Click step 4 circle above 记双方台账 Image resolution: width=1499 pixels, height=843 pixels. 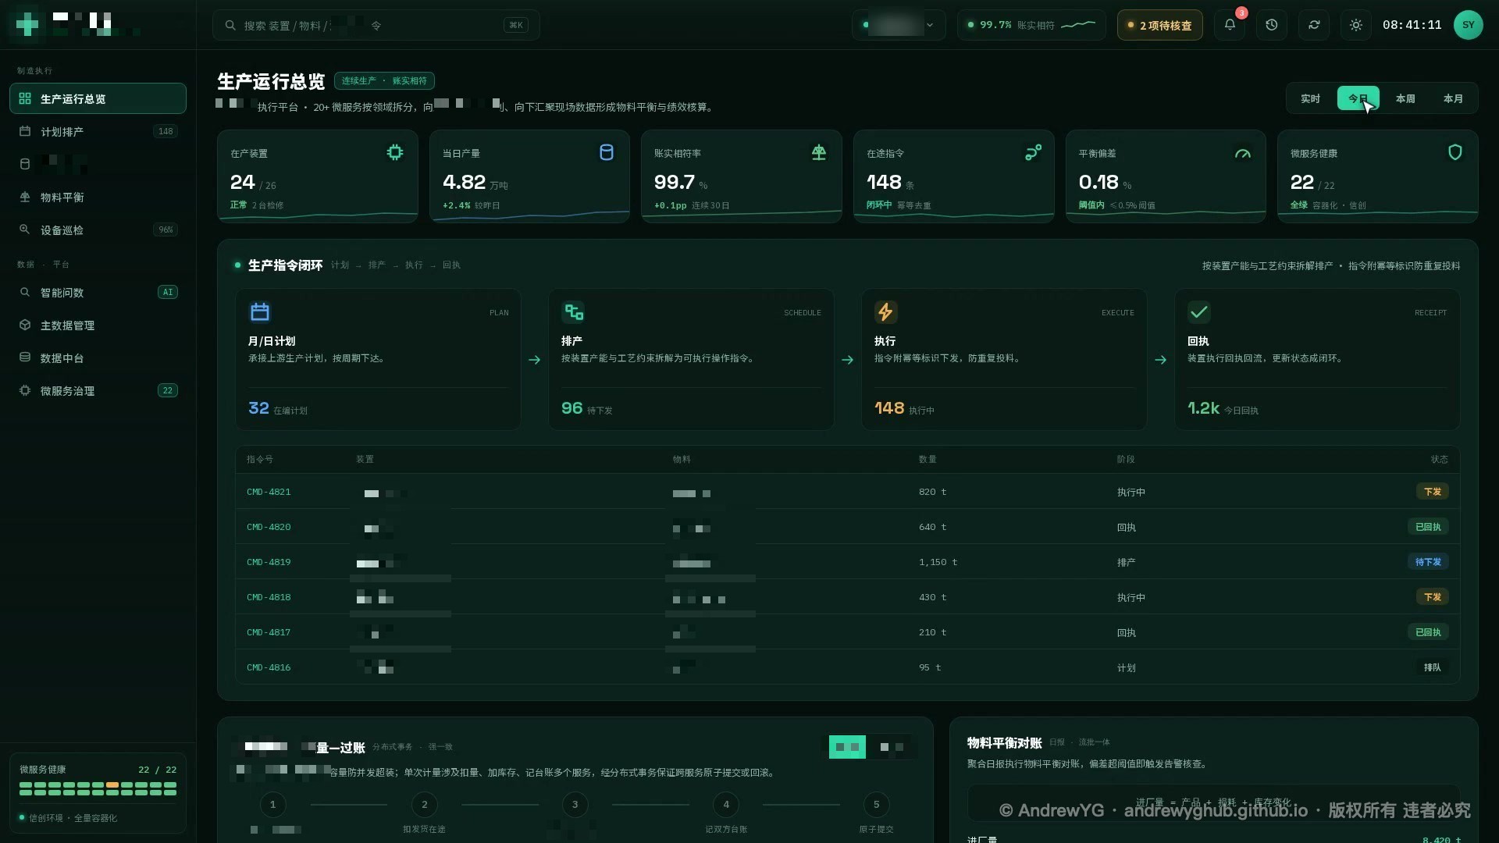pos(726,804)
